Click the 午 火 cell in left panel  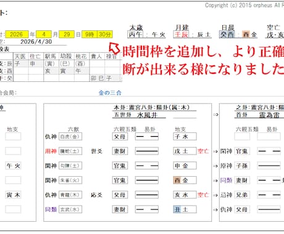click(13, 166)
